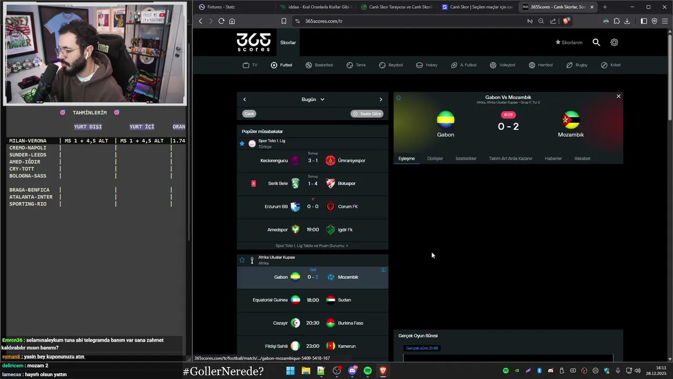Viewport: 673px width, 379px height.
Task: Go back in browser history
Action: (x=200, y=21)
